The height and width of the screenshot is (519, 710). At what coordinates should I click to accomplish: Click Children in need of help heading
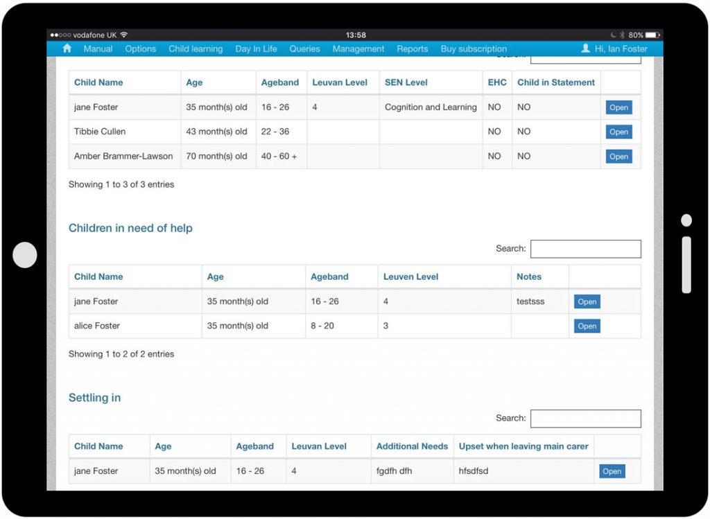pos(130,228)
